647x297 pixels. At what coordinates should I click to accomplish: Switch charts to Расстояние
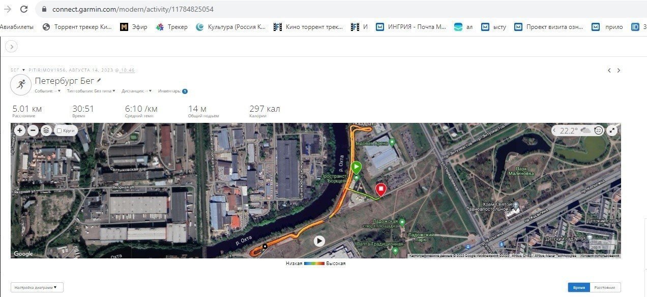605,288
